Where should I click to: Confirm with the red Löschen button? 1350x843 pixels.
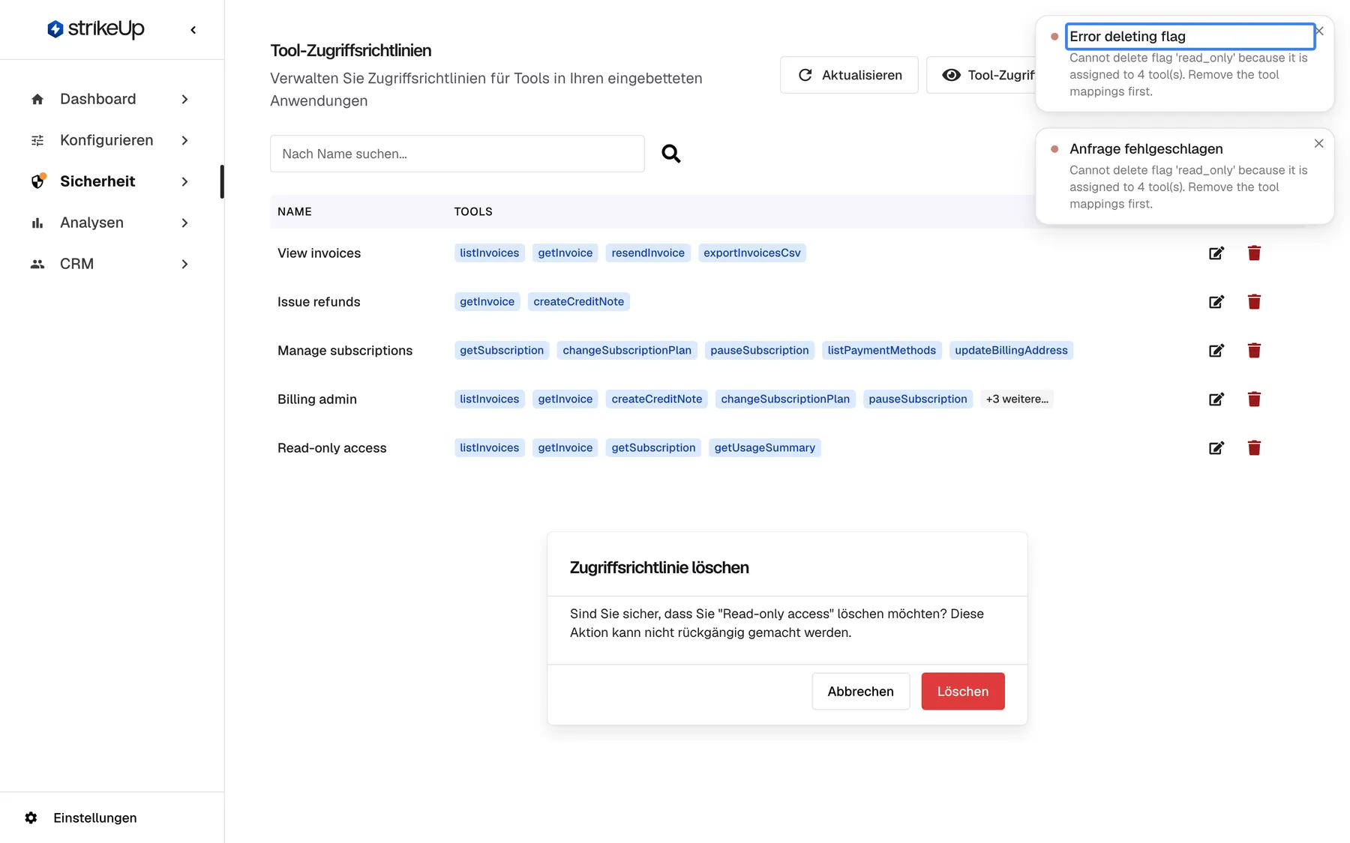(x=963, y=692)
